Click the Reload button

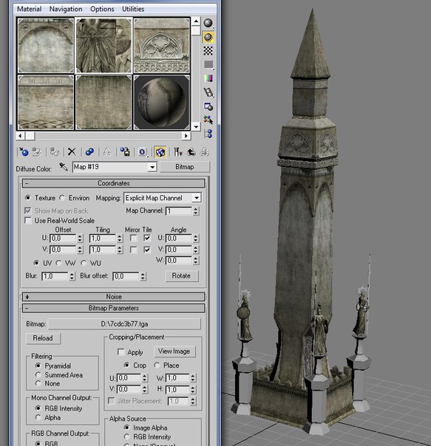(x=43, y=338)
